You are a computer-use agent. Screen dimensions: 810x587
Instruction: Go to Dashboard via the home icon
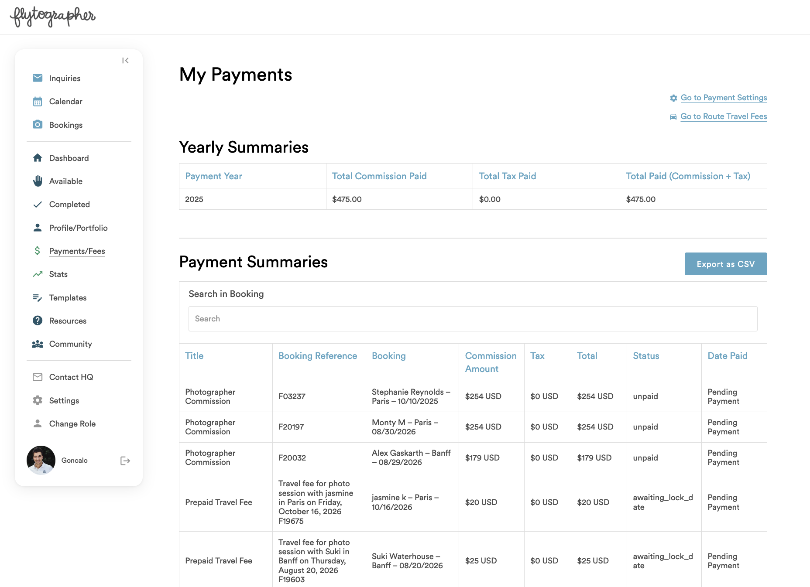(x=38, y=158)
